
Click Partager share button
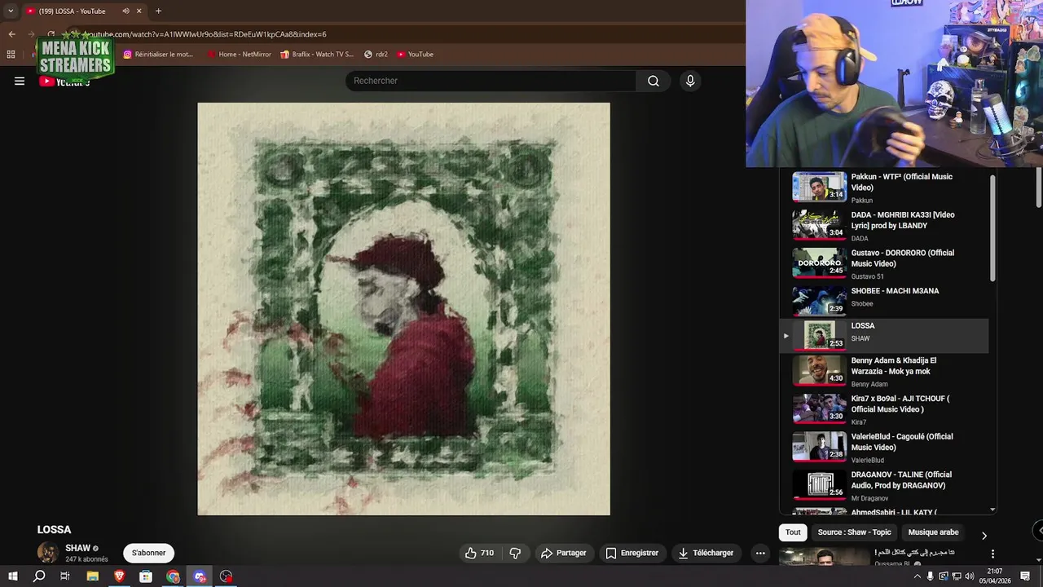point(563,553)
